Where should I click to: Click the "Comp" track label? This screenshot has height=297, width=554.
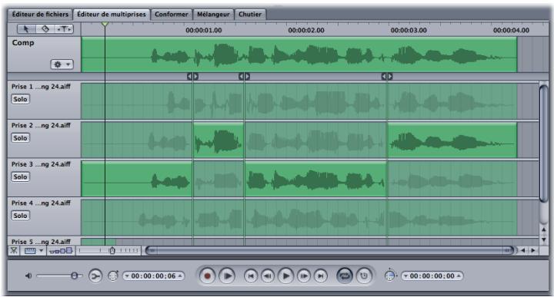pos(23,43)
